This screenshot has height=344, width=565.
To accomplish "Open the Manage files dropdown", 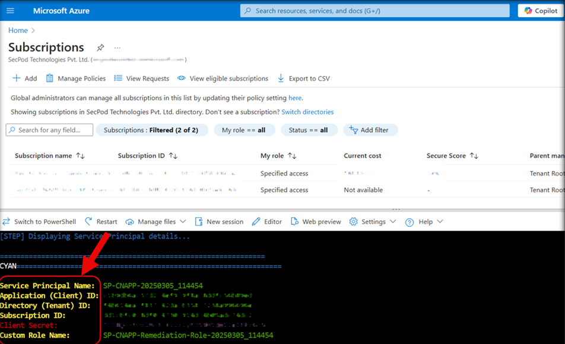I will 155,221.
